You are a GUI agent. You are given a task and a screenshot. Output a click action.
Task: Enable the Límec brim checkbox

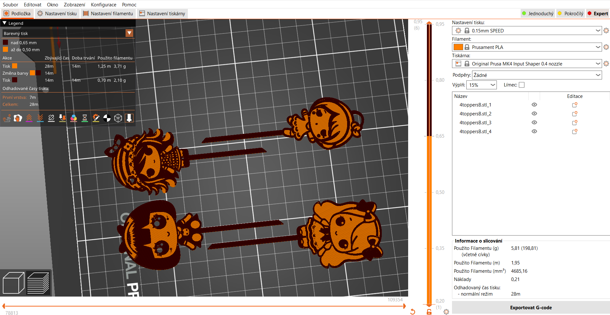coord(522,85)
